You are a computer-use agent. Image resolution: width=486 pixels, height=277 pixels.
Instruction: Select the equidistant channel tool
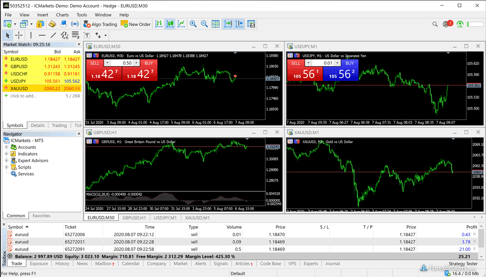coord(64,36)
